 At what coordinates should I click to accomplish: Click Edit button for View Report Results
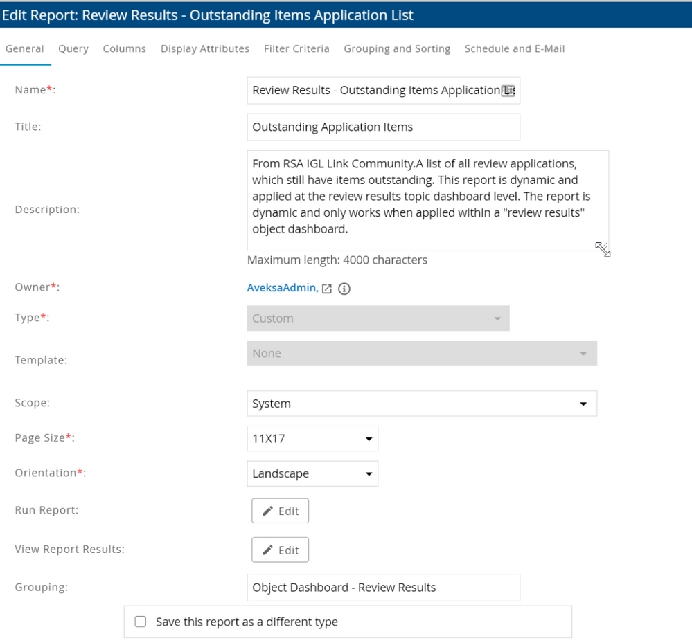(280, 550)
